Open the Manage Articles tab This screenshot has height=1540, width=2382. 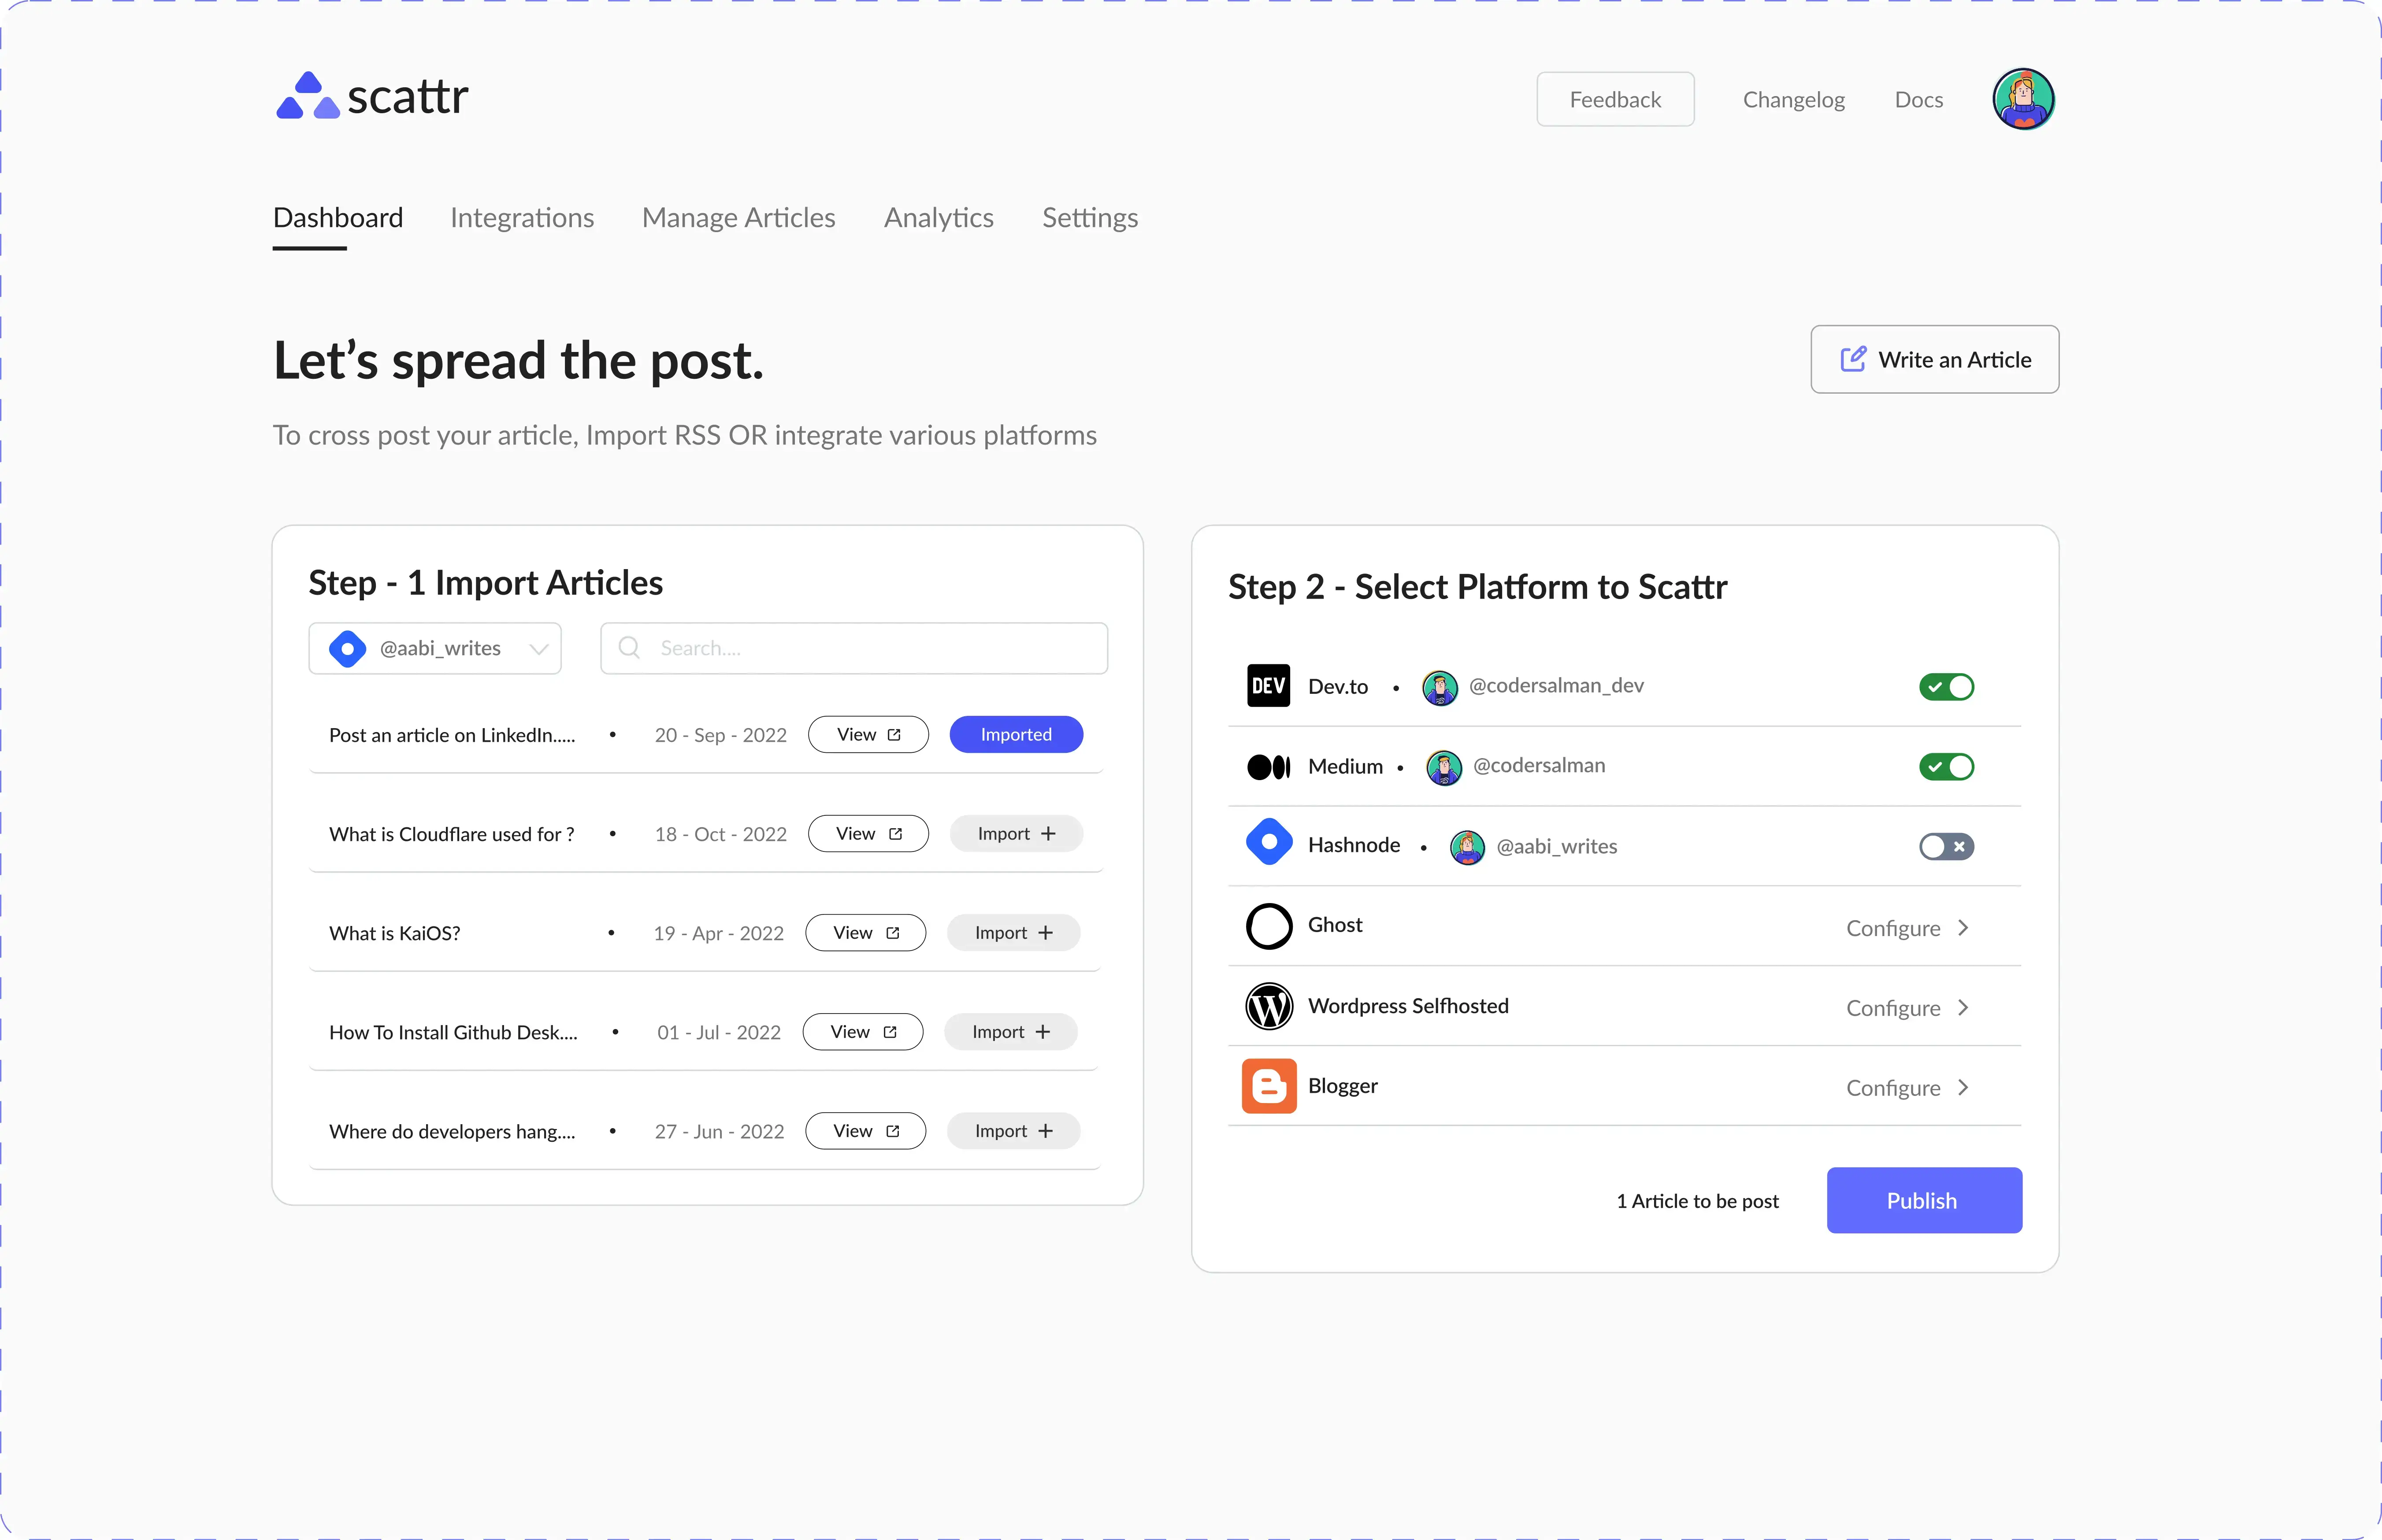(x=739, y=218)
